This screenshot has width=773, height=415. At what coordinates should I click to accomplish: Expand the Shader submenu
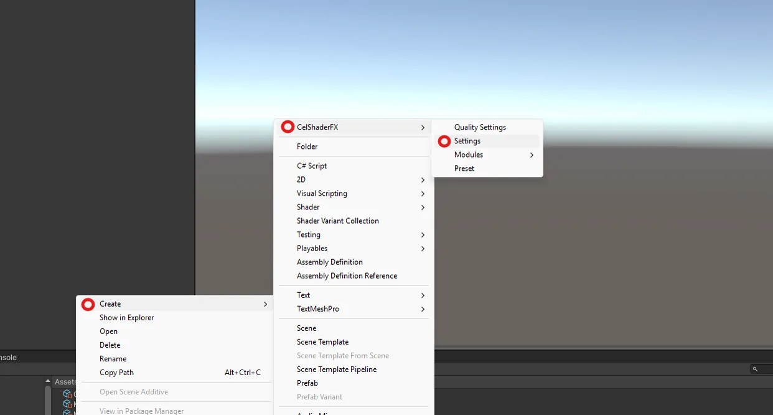[353, 207]
